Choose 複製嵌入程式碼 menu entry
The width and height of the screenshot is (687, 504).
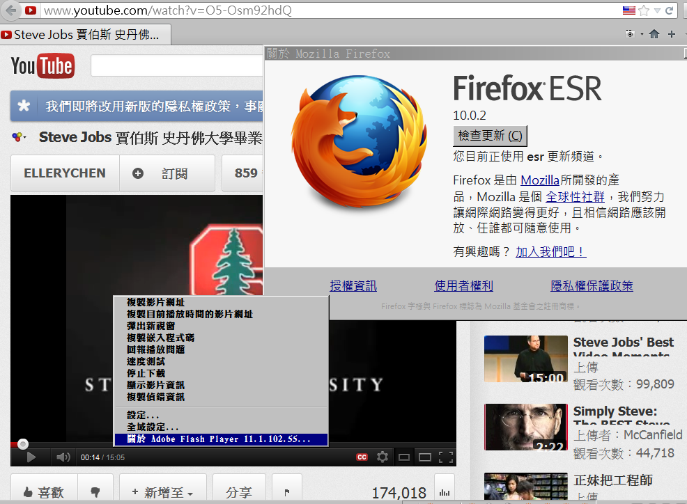[221, 338]
